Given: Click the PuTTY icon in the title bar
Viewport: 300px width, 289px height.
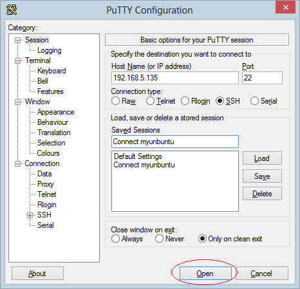Looking at the screenshot, I should click(12, 10).
